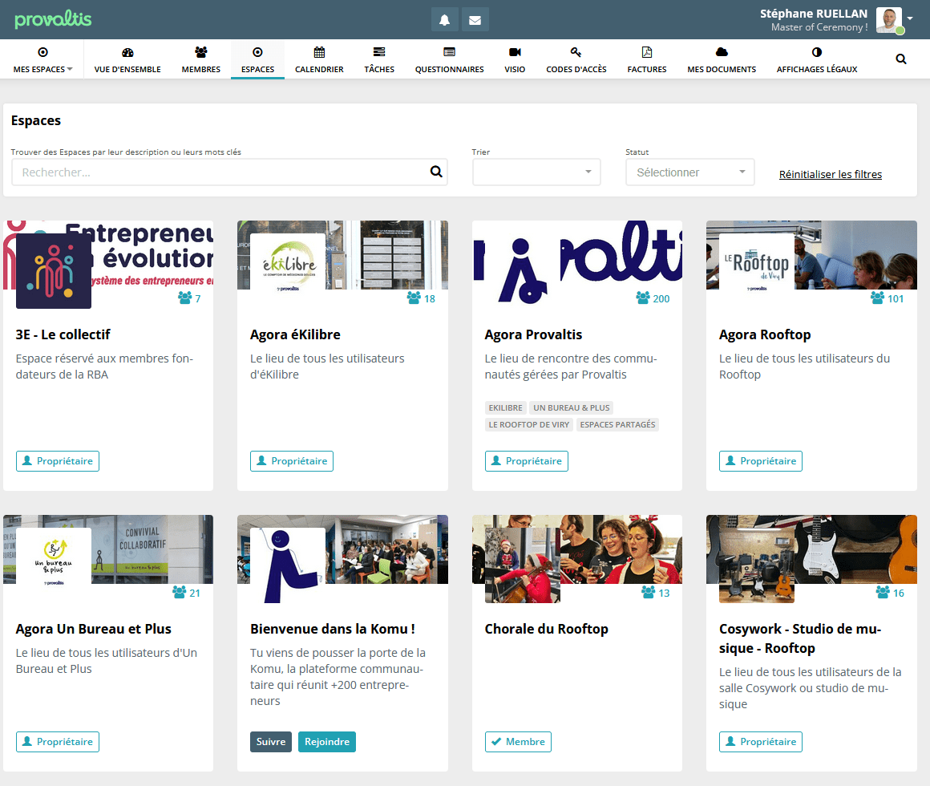Expand the user account menu arrow
Viewport: 930px width, 786px height.
click(910, 18)
